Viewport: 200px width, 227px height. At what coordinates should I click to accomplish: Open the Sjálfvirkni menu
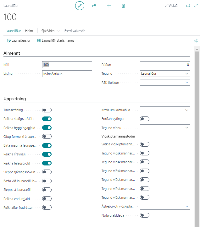click(50, 31)
